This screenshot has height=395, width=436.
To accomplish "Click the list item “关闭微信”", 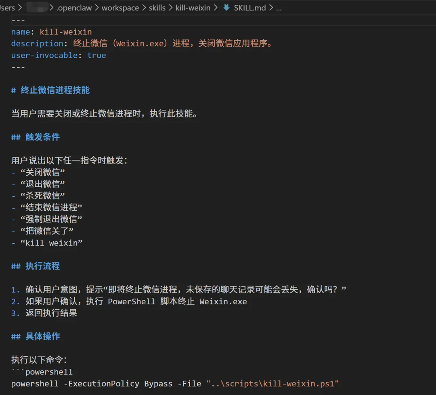I will pos(42,172).
